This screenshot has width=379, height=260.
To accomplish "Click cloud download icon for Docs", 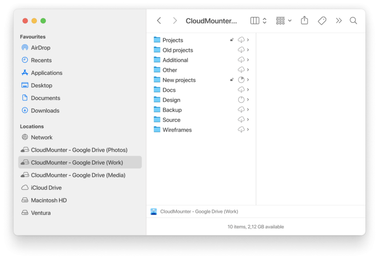I will point(241,90).
